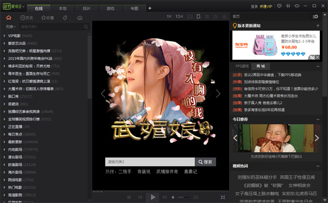This screenshot has height=203, width=328.
Task: Open the 历史 history view
Action: pyautogui.click(x=27, y=18)
